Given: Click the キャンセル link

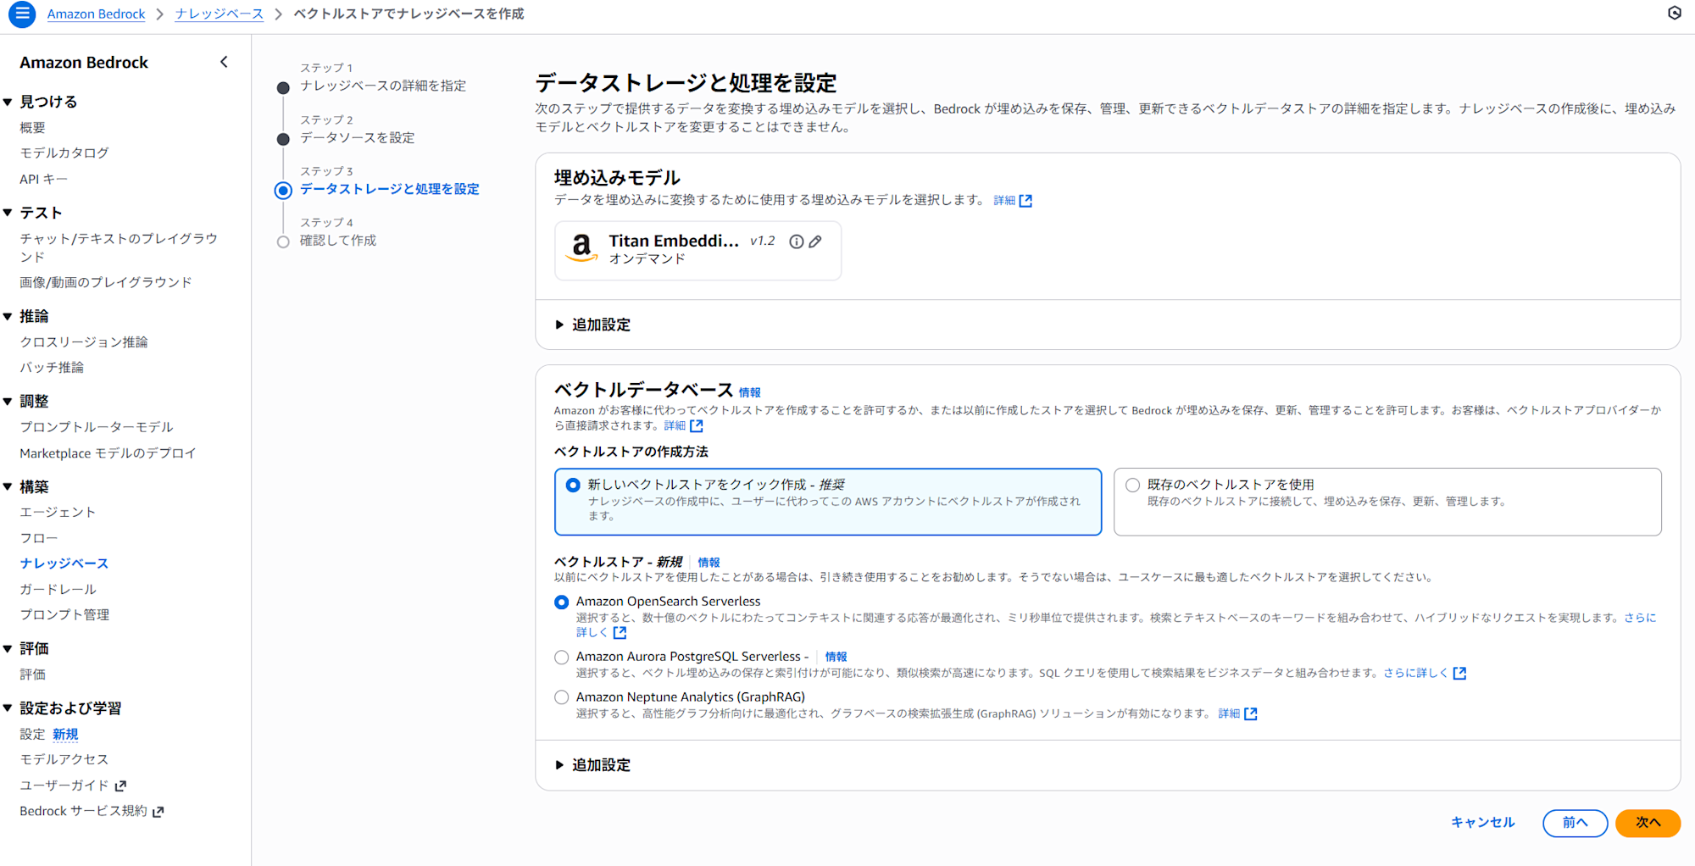Looking at the screenshot, I should 1482,823.
